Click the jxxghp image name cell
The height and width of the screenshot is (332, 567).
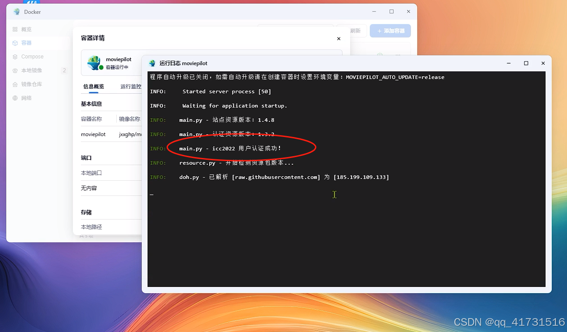[131, 134]
